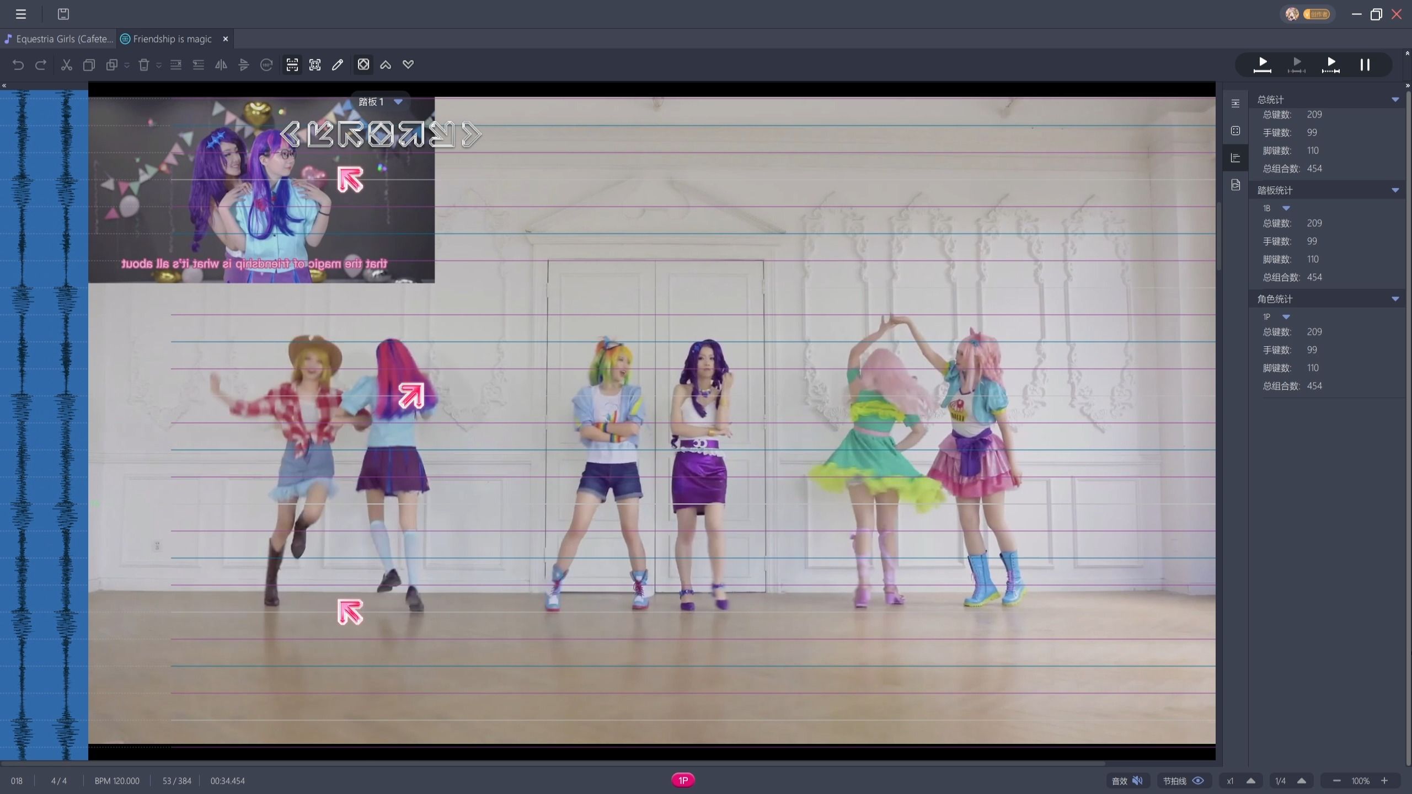Viewport: 1412px width, 794px height.
Task: Open the 踏板 1 dropdown
Action: point(398,102)
